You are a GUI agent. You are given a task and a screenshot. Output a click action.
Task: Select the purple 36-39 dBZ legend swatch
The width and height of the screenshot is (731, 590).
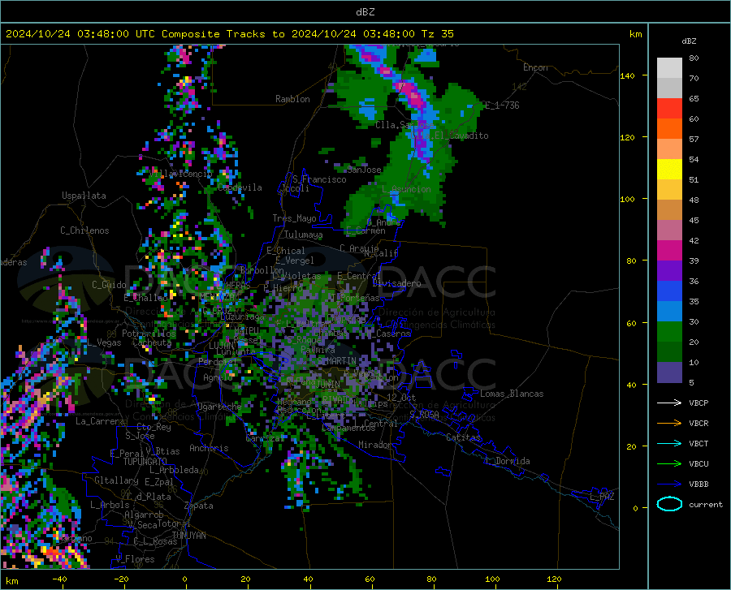click(669, 271)
